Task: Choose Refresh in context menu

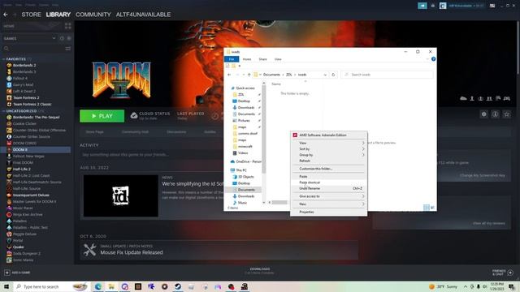Action: click(328, 161)
